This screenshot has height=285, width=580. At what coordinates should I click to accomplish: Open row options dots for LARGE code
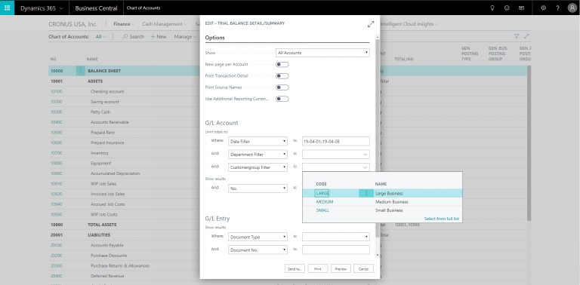point(366,193)
